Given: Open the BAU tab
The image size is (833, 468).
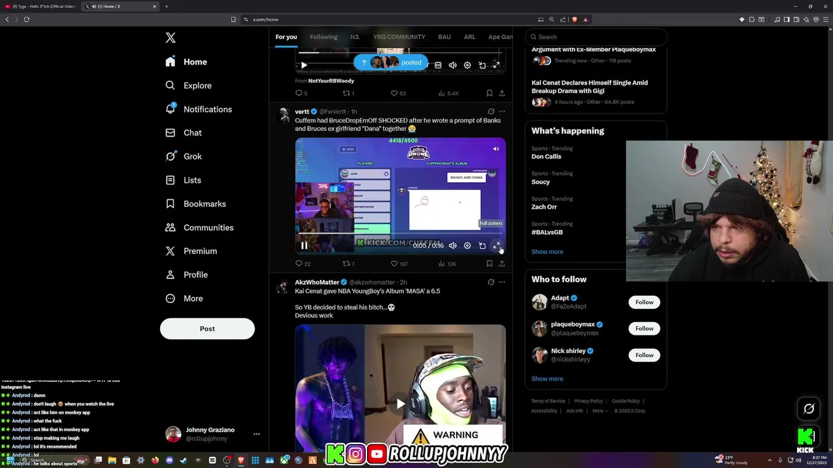Looking at the screenshot, I should [444, 37].
